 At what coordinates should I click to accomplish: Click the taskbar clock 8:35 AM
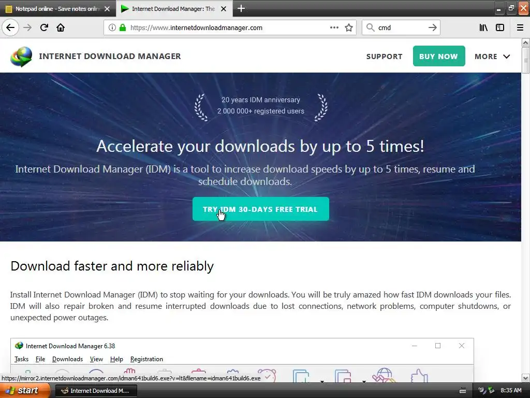511,390
